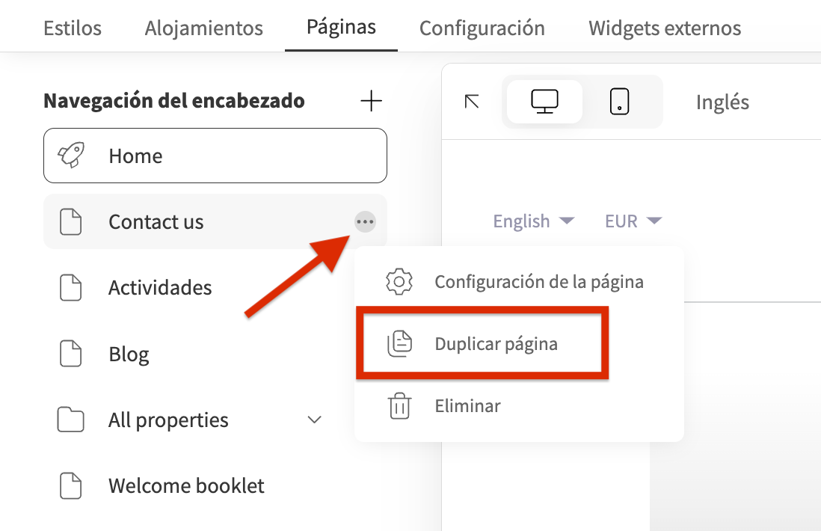Image resolution: width=821 pixels, height=531 pixels.
Task: Switch to the Estilos tab
Action: (73, 28)
